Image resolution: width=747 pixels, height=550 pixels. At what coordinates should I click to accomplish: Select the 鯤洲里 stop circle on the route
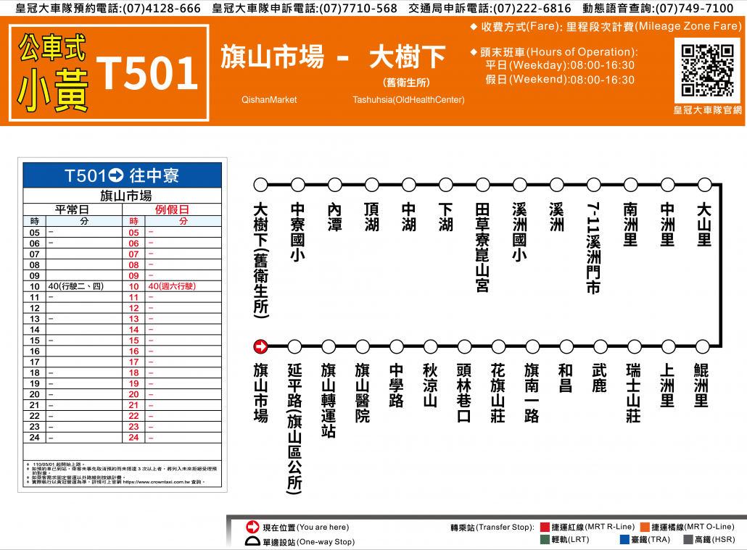click(702, 346)
